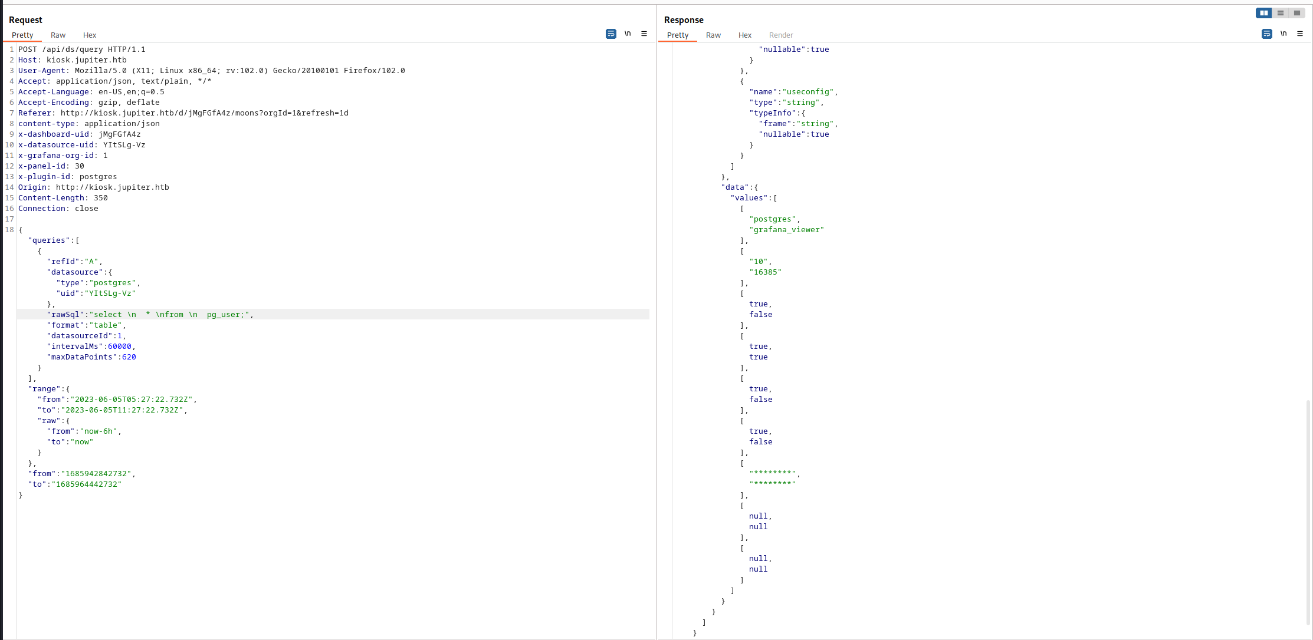
Task: Switch Response view to Raw
Action: coord(713,35)
